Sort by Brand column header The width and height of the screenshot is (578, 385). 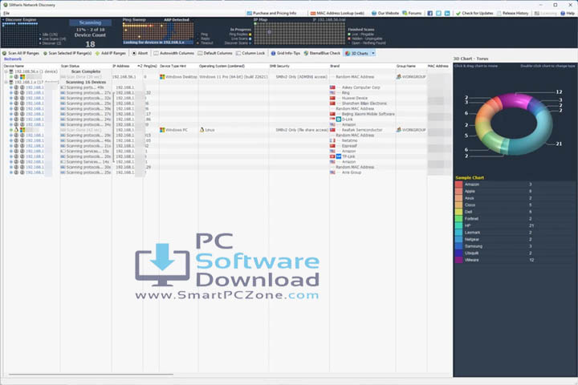point(362,67)
